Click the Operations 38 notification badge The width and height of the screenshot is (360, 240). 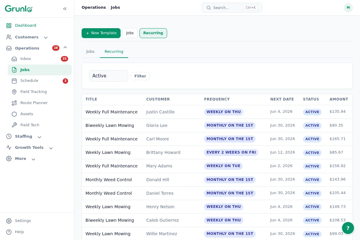(56, 48)
